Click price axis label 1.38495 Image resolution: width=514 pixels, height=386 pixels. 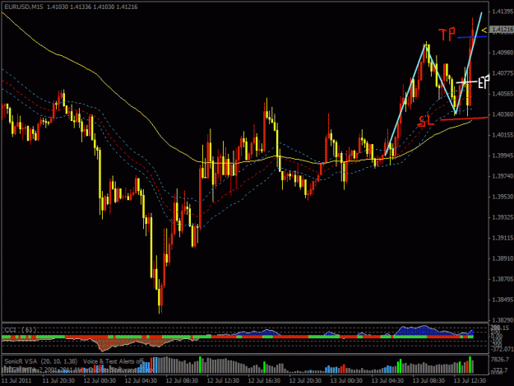(502, 300)
